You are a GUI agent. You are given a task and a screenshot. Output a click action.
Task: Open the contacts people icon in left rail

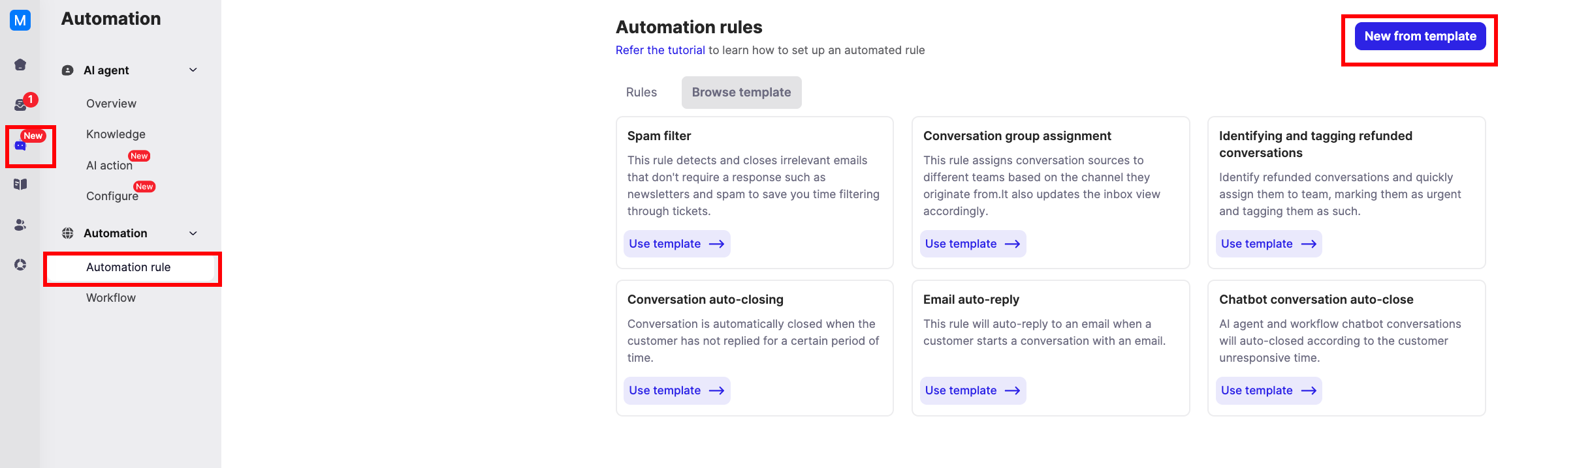20,225
